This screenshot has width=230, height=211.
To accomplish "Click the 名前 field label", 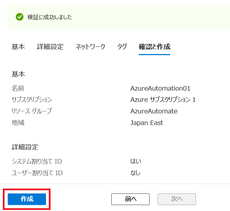I will [x=18, y=88].
